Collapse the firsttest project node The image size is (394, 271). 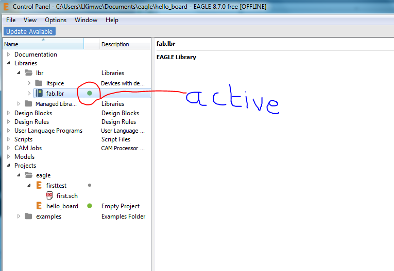point(29,186)
